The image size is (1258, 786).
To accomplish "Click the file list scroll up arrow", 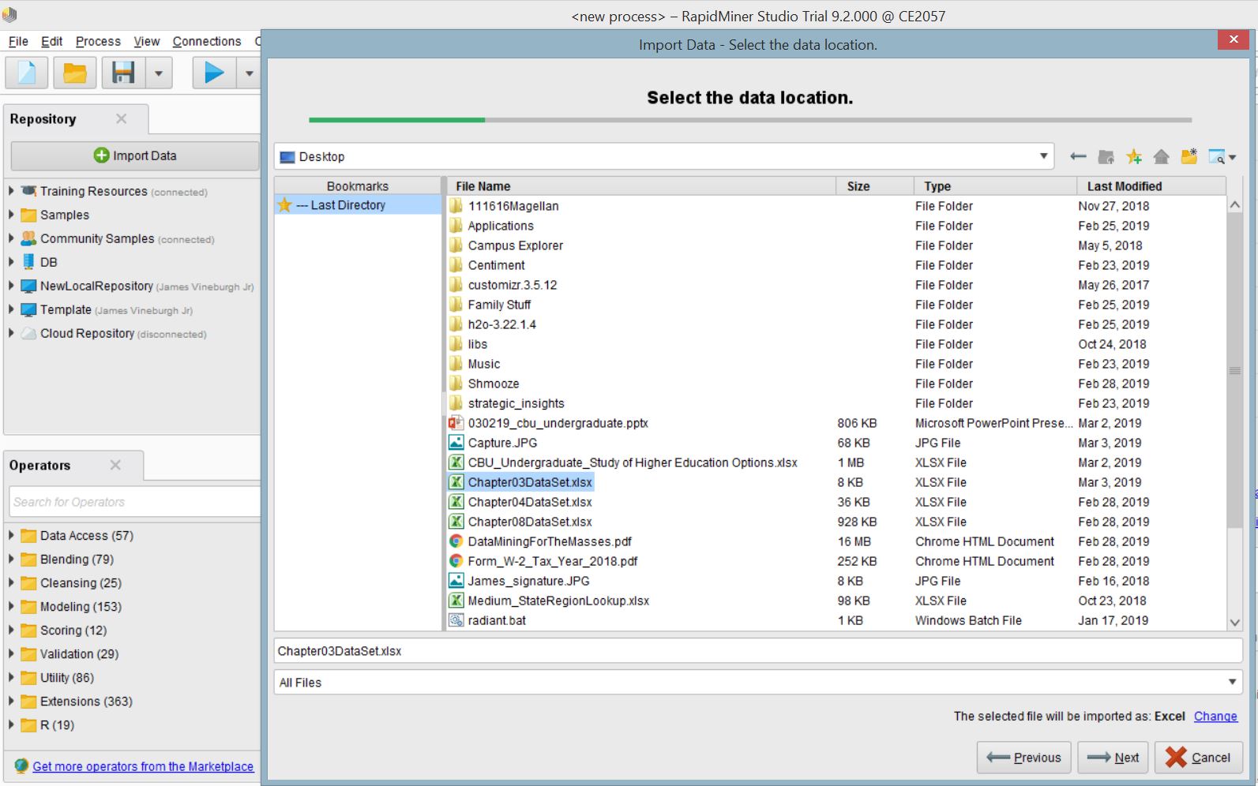I will click(1235, 204).
